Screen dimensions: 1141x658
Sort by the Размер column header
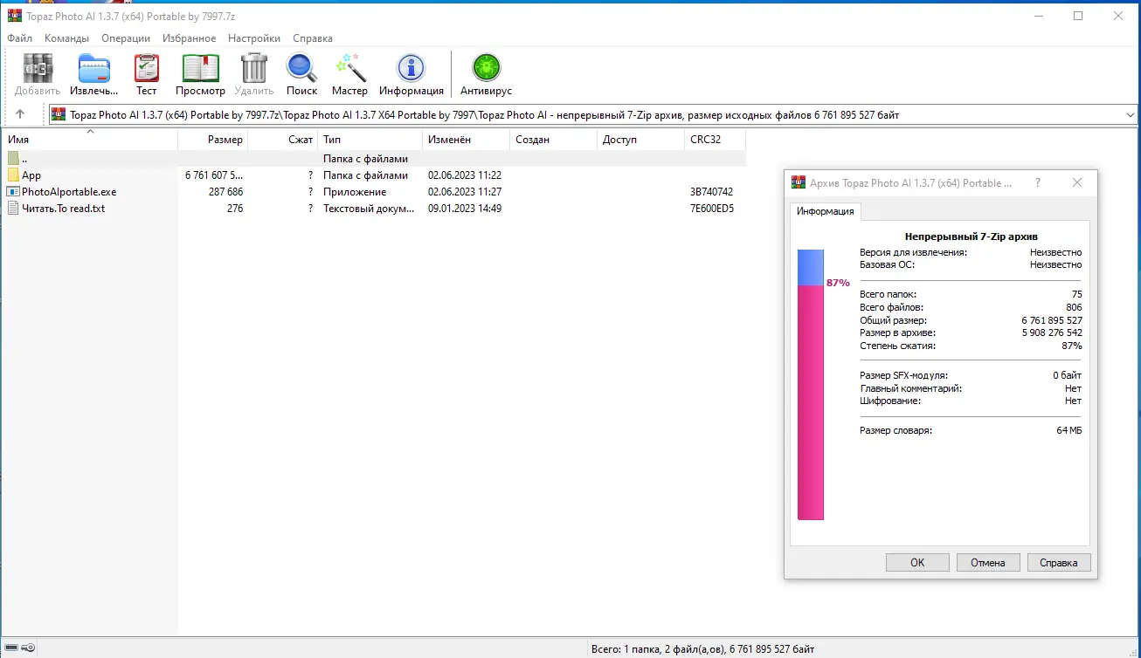223,139
